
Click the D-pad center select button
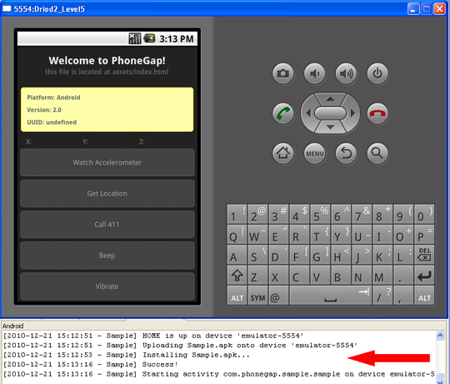[330, 113]
